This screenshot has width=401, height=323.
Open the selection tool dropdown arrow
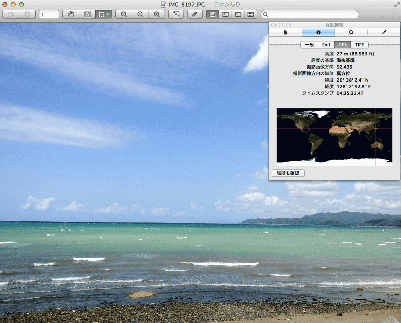point(108,14)
